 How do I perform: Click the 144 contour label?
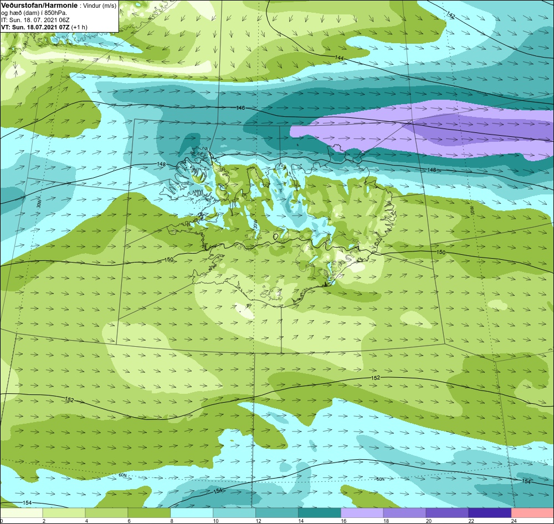(x=339, y=57)
